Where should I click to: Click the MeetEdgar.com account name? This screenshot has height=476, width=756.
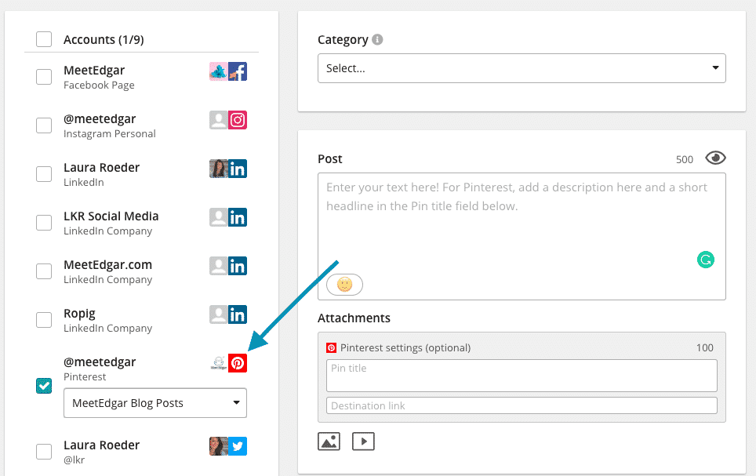(x=107, y=265)
